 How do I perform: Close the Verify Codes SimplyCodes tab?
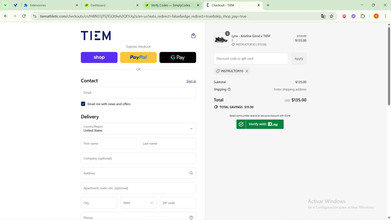click(x=198, y=5)
